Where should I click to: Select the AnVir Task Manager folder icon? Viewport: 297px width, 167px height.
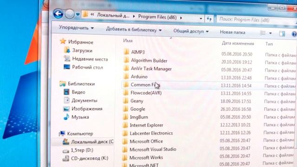click(x=126, y=68)
